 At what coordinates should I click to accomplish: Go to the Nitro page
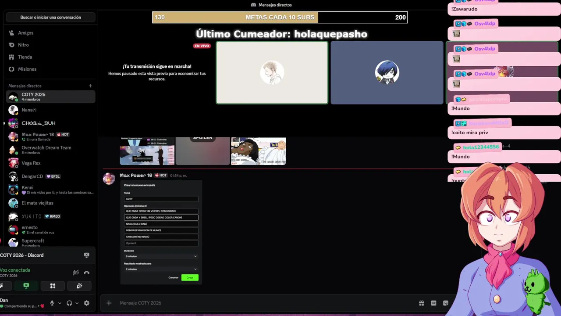pyautogui.click(x=50, y=45)
